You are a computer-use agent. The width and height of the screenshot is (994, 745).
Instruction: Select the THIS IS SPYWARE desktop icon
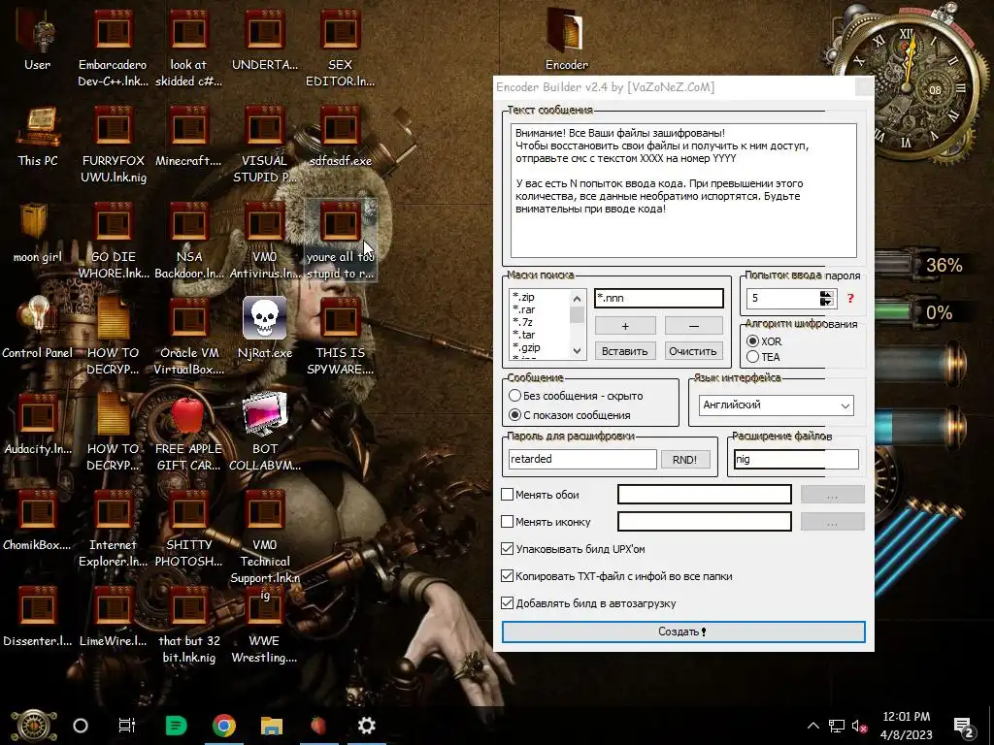(x=341, y=319)
